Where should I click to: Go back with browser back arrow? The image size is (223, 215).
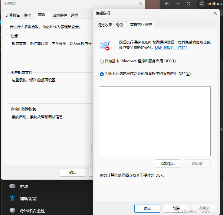167,4
